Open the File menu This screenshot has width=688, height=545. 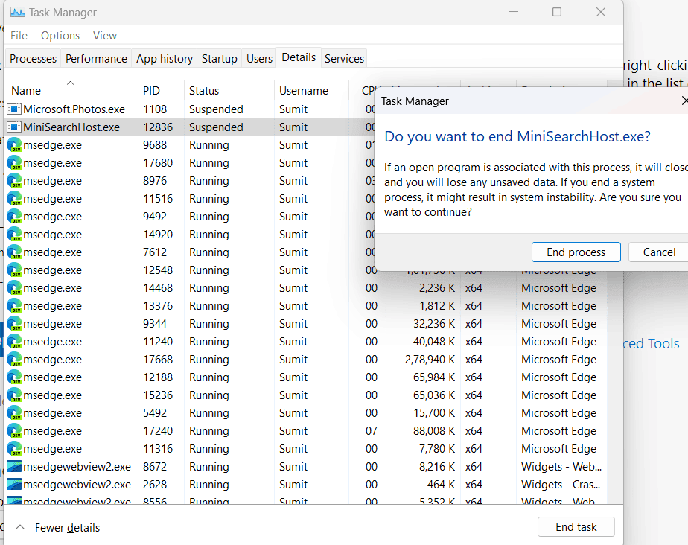[x=19, y=36]
